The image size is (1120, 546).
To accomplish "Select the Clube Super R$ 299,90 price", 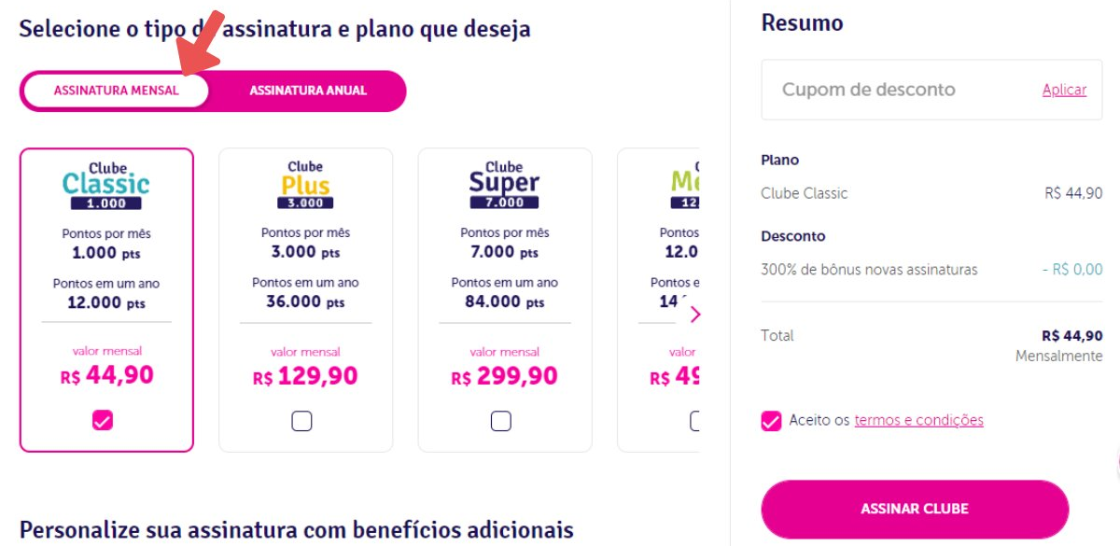I will tap(504, 376).
